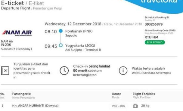Click the Wednesday, 12 December 2018 date
The width and height of the screenshot is (183, 111).
click(73, 24)
